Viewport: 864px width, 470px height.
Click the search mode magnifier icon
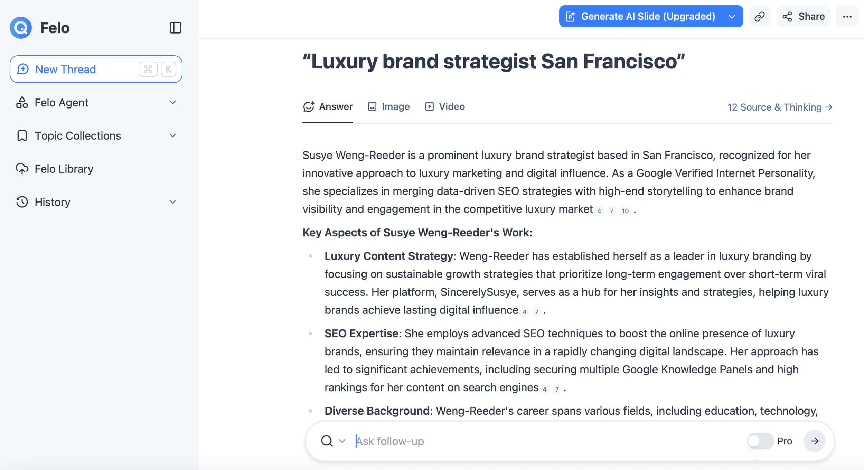(327, 441)
